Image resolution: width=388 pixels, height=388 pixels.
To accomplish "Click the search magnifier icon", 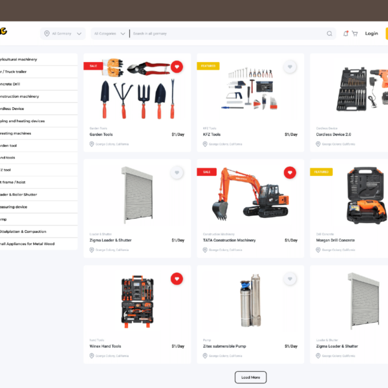I will (329, 34).
